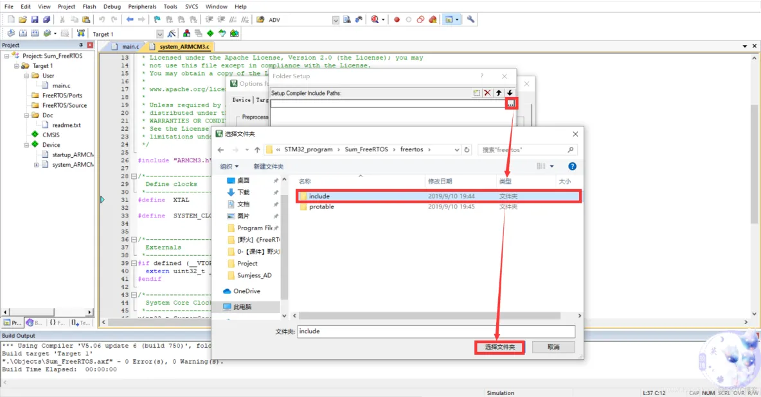The width and height of the screenshot is (761, 397).
Task: Open help in the folder selection dialog
Action: tap(572, 166)
